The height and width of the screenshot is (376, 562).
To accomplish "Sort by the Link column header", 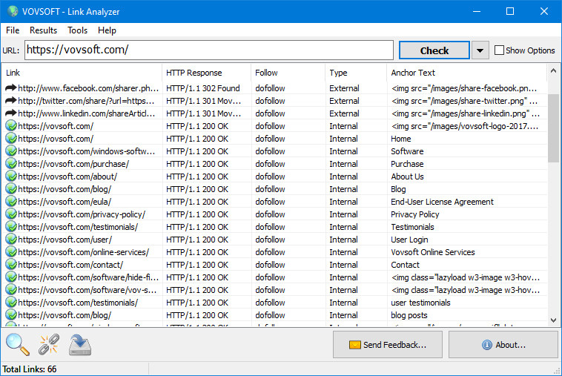I will (x=82, y=73).
